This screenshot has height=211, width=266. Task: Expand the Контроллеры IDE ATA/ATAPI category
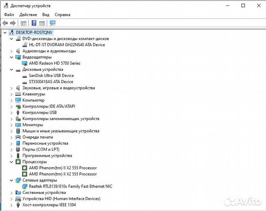coord(11,107)
